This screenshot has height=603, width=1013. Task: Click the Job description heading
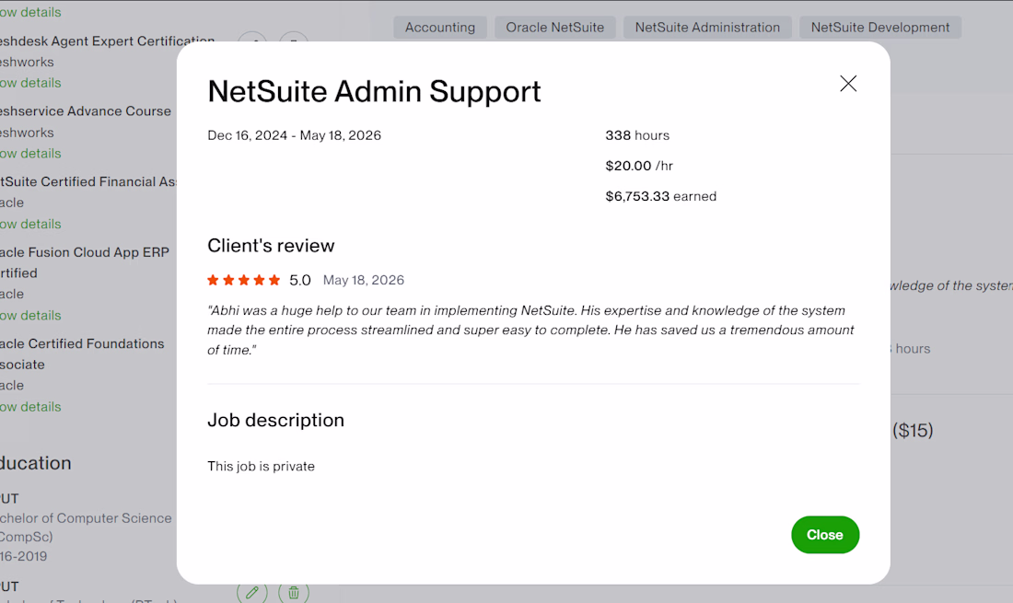point(276,421)
